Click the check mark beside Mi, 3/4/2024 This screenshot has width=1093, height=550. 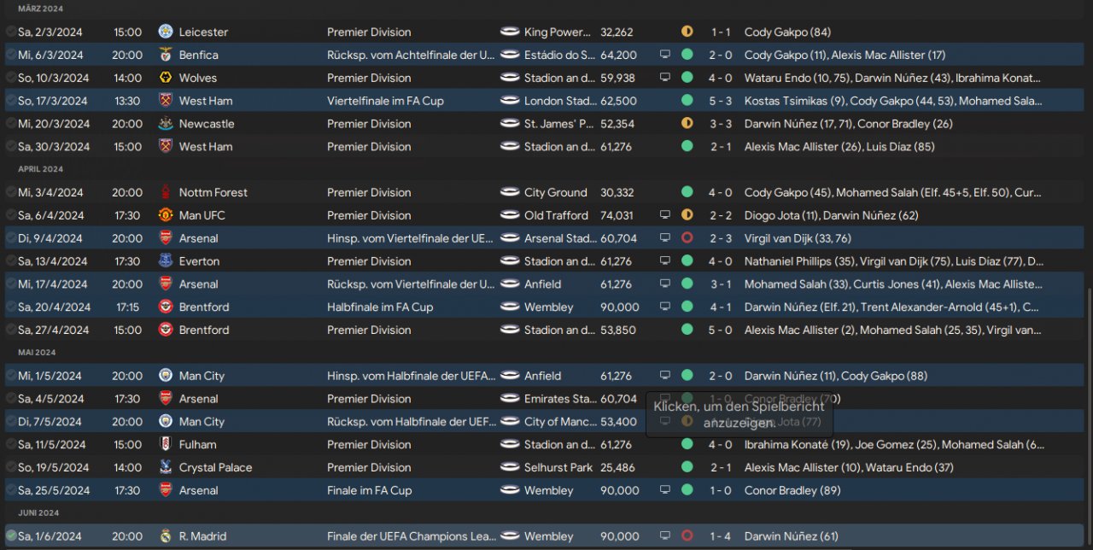[x=10, y=192]
